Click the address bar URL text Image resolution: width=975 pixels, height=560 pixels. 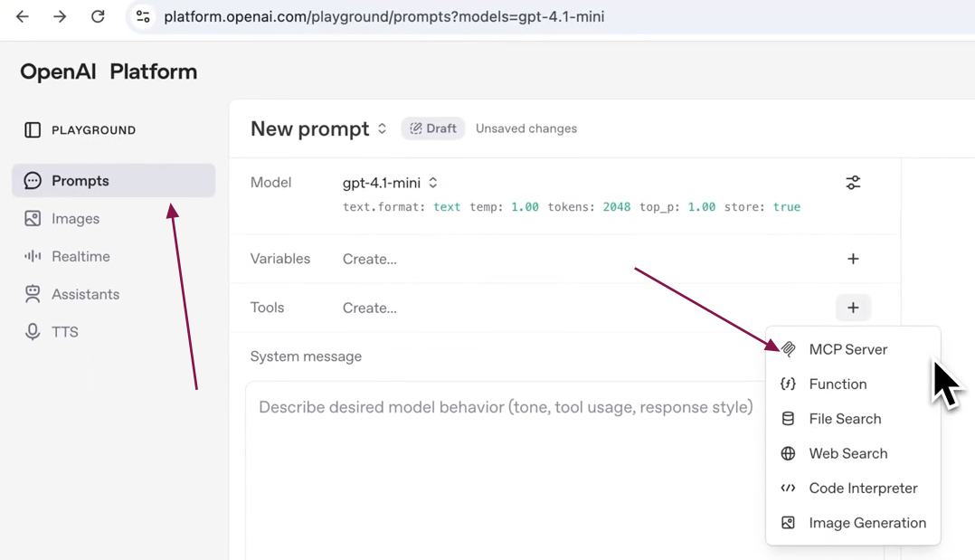[x=383, y=17]
